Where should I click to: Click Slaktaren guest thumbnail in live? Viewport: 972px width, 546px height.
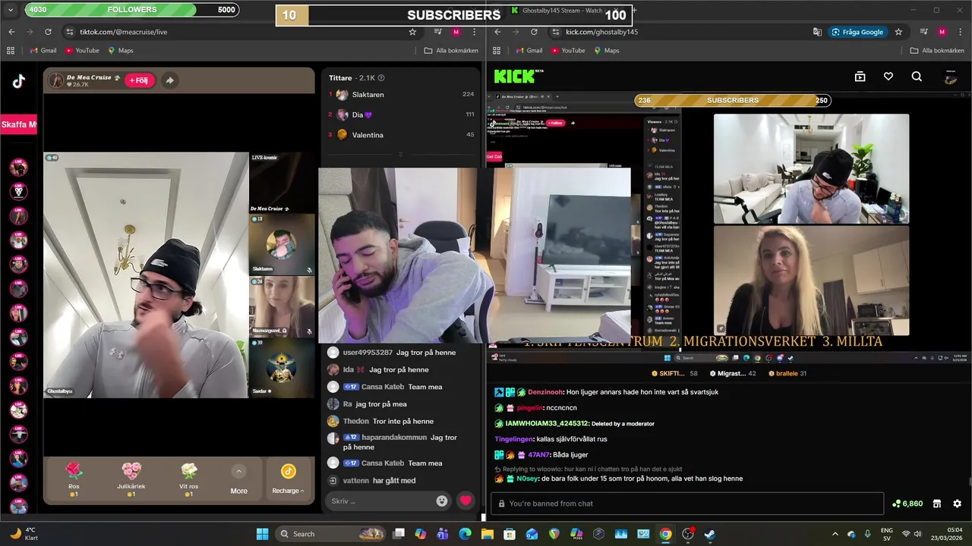282,244
